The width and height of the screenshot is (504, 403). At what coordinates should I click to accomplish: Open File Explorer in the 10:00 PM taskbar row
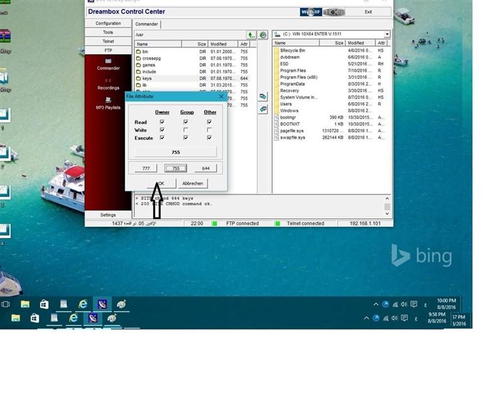[25, 304]
